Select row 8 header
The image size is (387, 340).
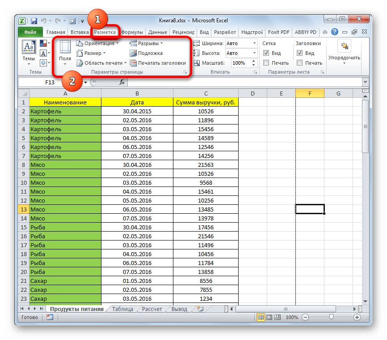[x=23, y=165]
